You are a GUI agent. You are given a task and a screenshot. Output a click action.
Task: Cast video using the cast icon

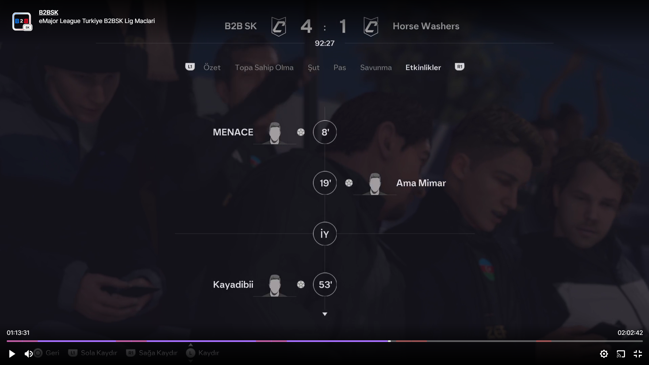pos(621,354)
